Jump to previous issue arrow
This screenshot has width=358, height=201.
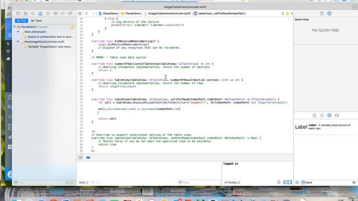(x=283, y=13)
